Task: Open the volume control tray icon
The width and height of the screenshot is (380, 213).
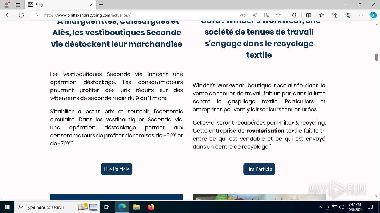Action: point(342,207)
